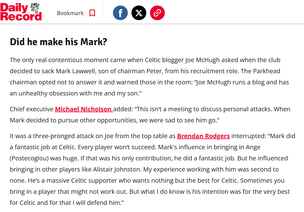This screenshot has height=212, width=304.
Task: Click the red bookmark ribbon icon
Action: point(92,13)
